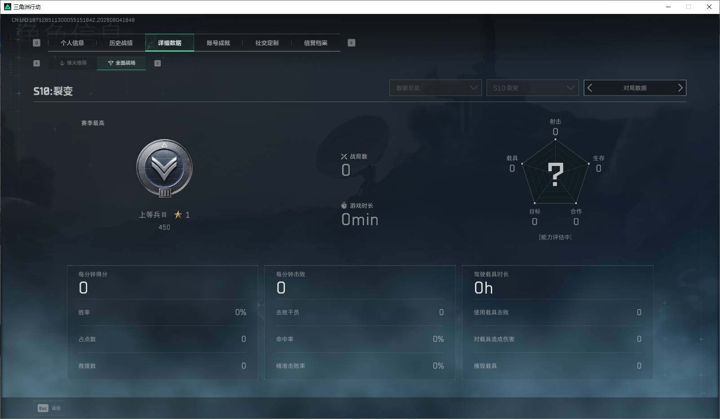Click the gold star icon beside rank
The height and width of the screenshot is (419, 720).
point(178,214)
